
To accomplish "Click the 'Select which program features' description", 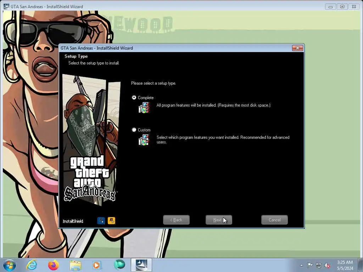I will 223,140.
